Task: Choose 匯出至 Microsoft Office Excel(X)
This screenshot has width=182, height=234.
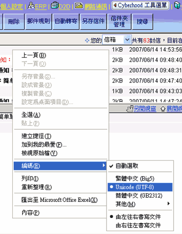Action: pyautogui.click(x=60, y=200)
